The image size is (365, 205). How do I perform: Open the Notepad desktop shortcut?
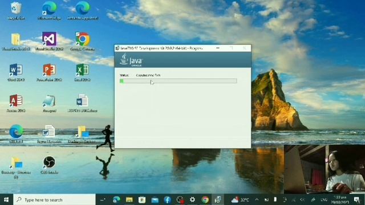click(49, 103)
